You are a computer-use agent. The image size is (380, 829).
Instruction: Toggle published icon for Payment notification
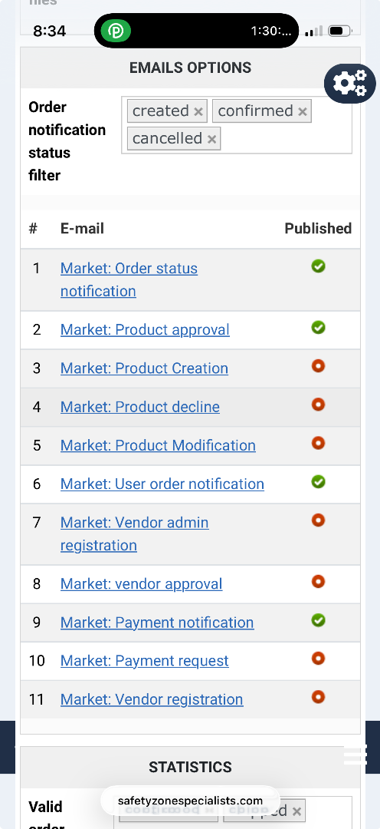click(x=318, y=620)
